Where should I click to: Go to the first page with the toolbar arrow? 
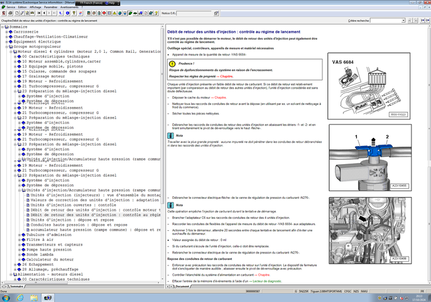39,13
